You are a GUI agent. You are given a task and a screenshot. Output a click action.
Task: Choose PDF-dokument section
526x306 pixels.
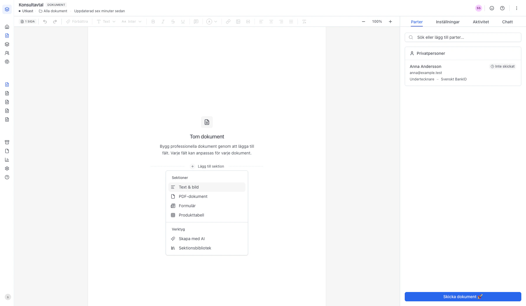click(x=207, y=196)
